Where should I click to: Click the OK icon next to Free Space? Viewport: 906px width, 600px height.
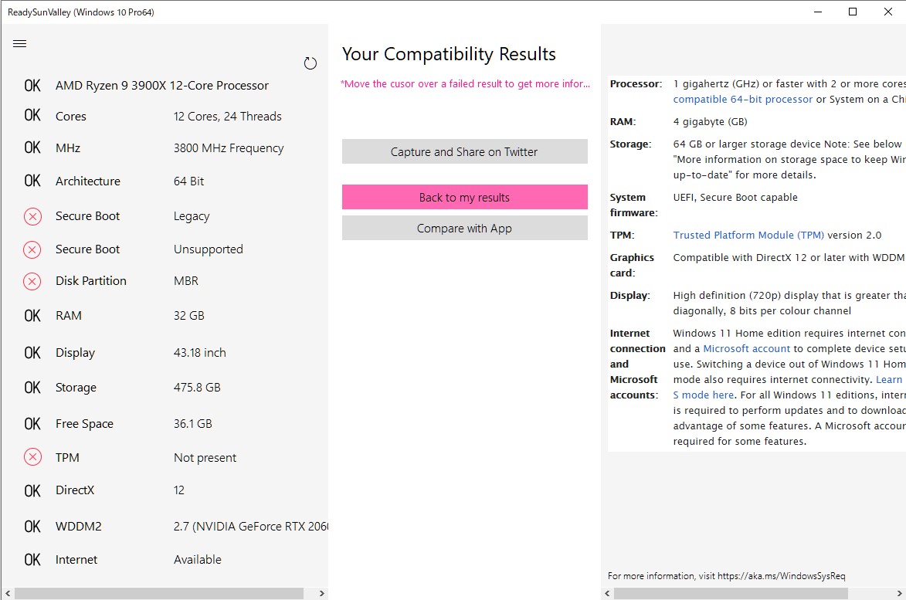click(x=32, y=423)
